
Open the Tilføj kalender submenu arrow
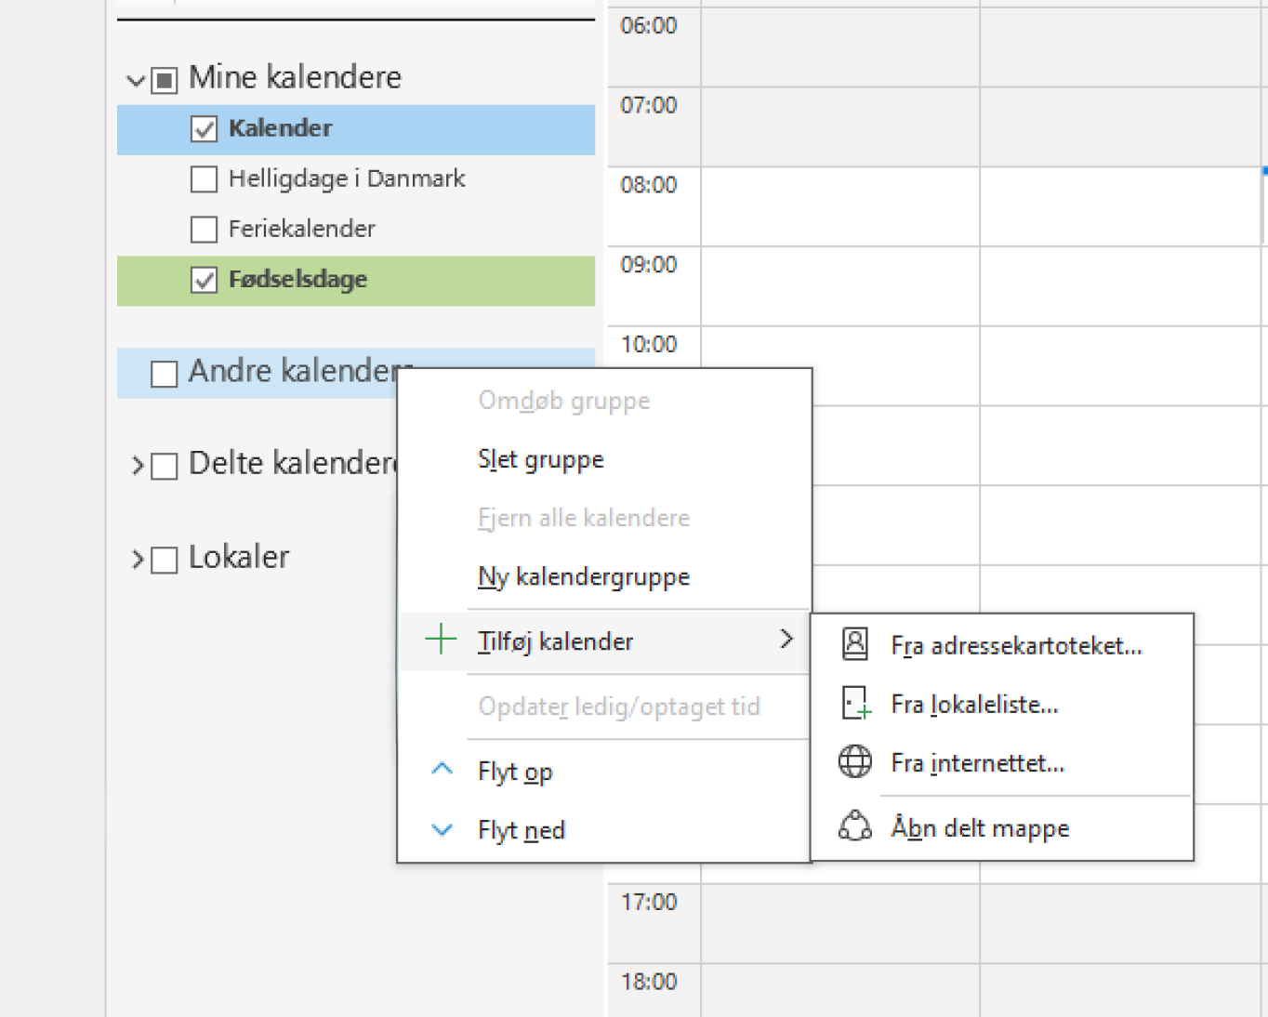(x=786, y=640)
